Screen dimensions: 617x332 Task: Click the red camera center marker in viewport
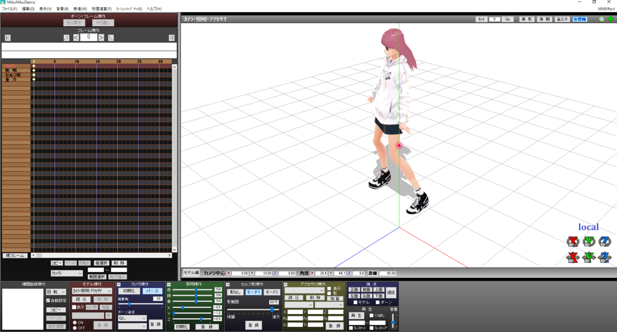click(399, 146)
